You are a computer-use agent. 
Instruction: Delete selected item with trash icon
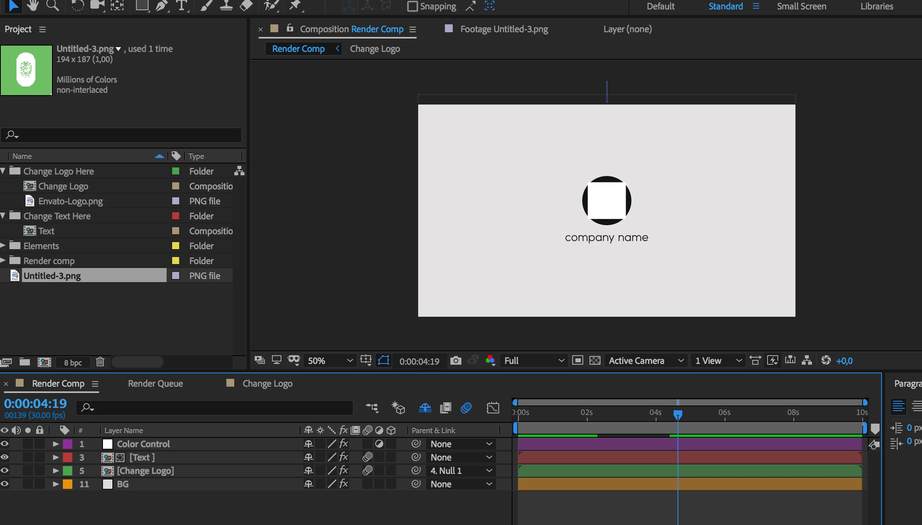100,362
